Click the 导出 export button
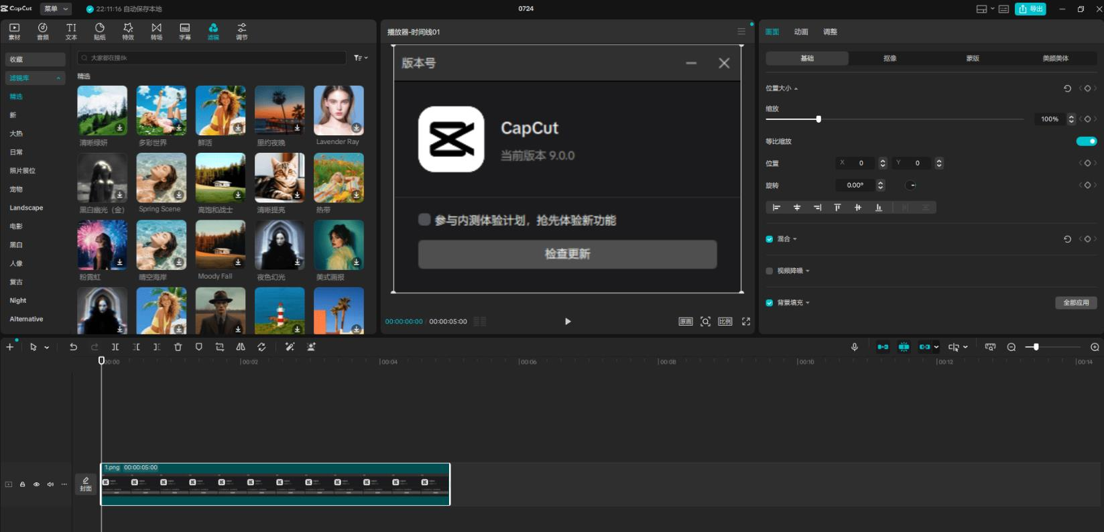Viewport: 1104px width, 532px height. coord(1031,9)
